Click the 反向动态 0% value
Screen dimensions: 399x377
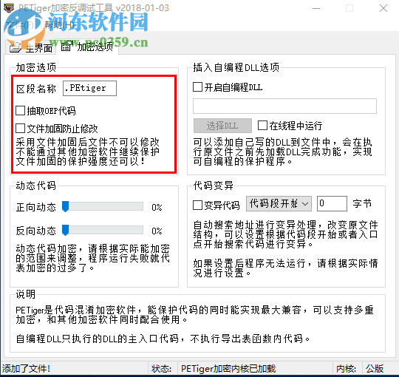point(157,231)
